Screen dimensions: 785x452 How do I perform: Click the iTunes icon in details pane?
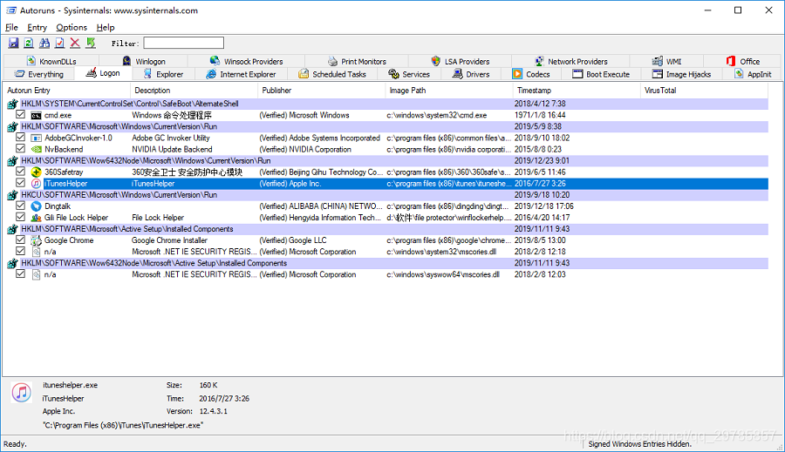click(22, 393)
